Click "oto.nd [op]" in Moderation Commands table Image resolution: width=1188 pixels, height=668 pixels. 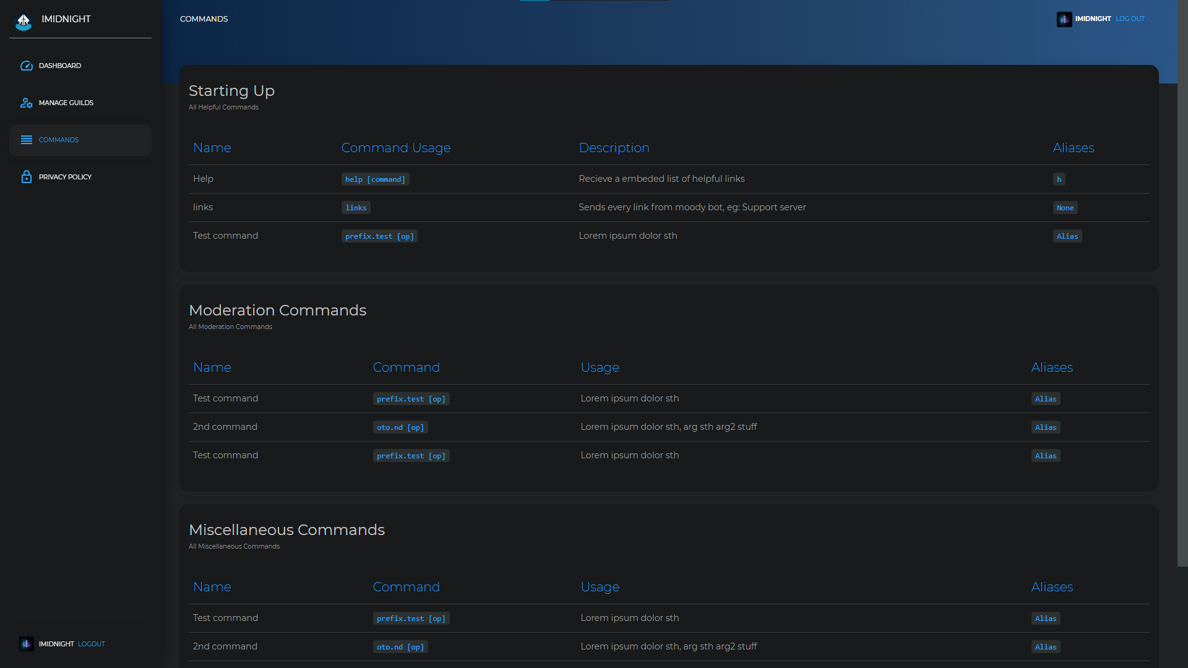[x=400, y=427]
